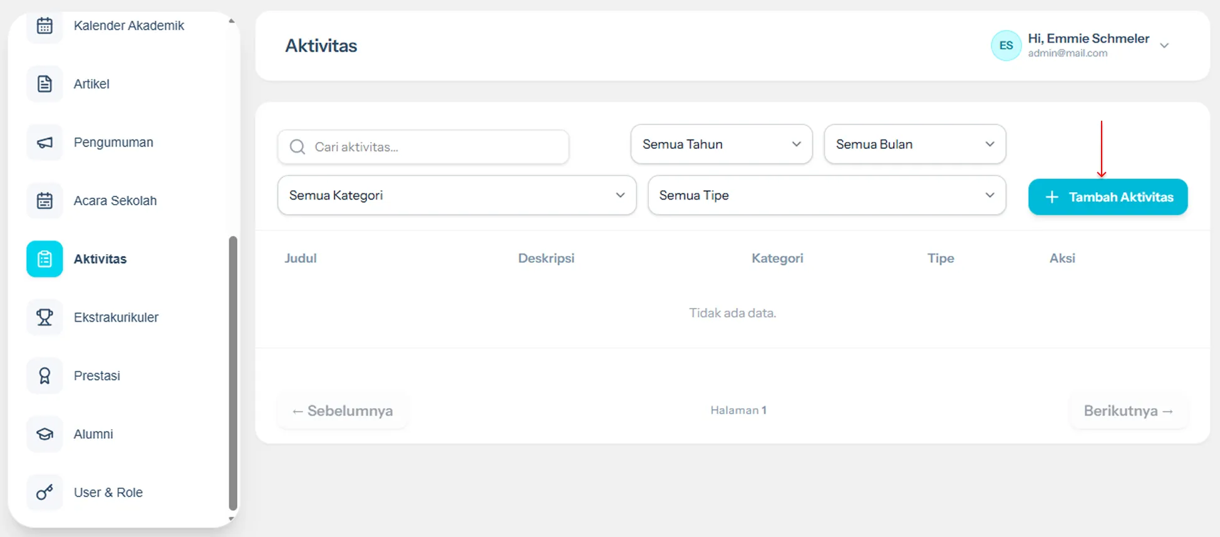Click the Kategori column header
1220x537 pixels.
(777, 258)
